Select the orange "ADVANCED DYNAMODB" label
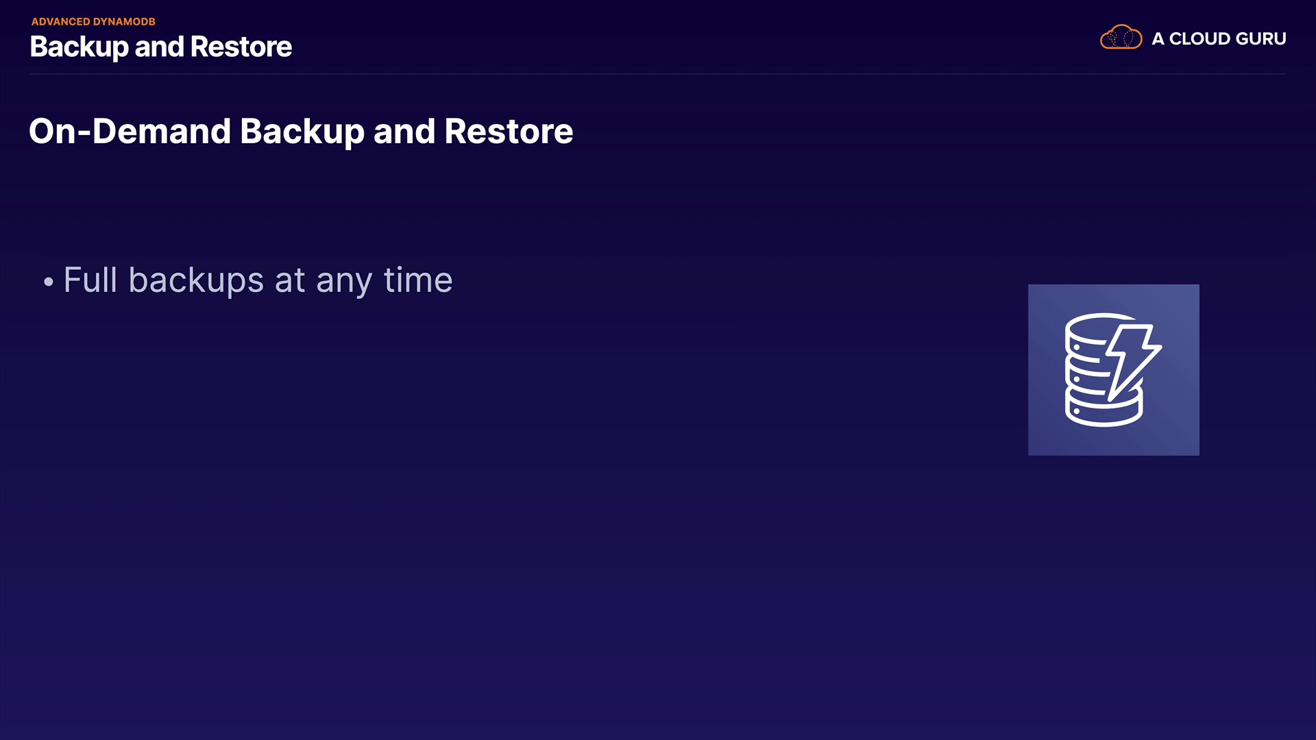 (x=93, y=22)
